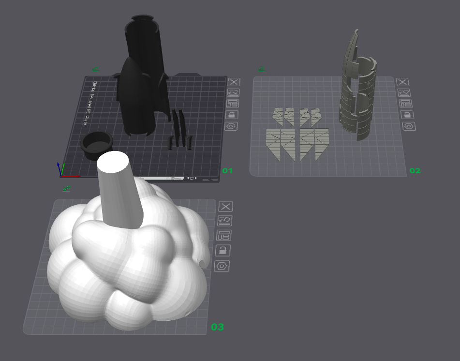Edit the name of plate 02

pos(262,69)
